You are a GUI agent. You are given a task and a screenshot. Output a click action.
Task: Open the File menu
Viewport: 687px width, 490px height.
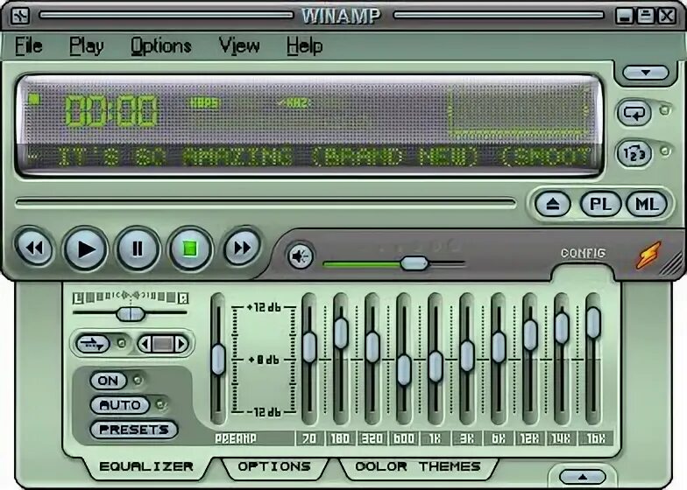[x=28, y=45]
